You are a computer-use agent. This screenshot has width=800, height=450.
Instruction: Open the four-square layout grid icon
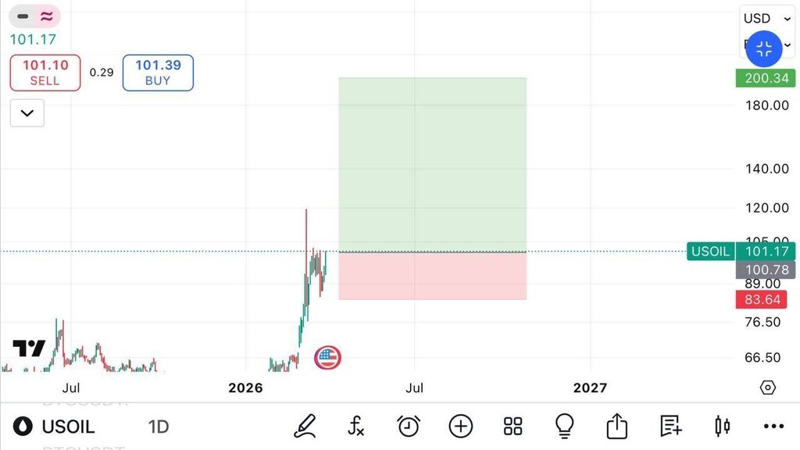click(x=512, y=426)
